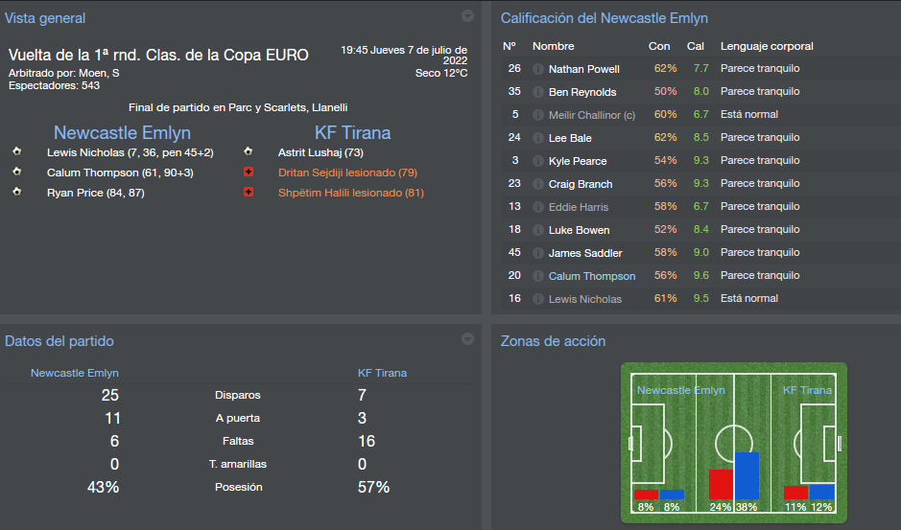Select player Calum Thompson in ratings list
The height and width of the screenshot is (530, 901).
tap(592, 276)
